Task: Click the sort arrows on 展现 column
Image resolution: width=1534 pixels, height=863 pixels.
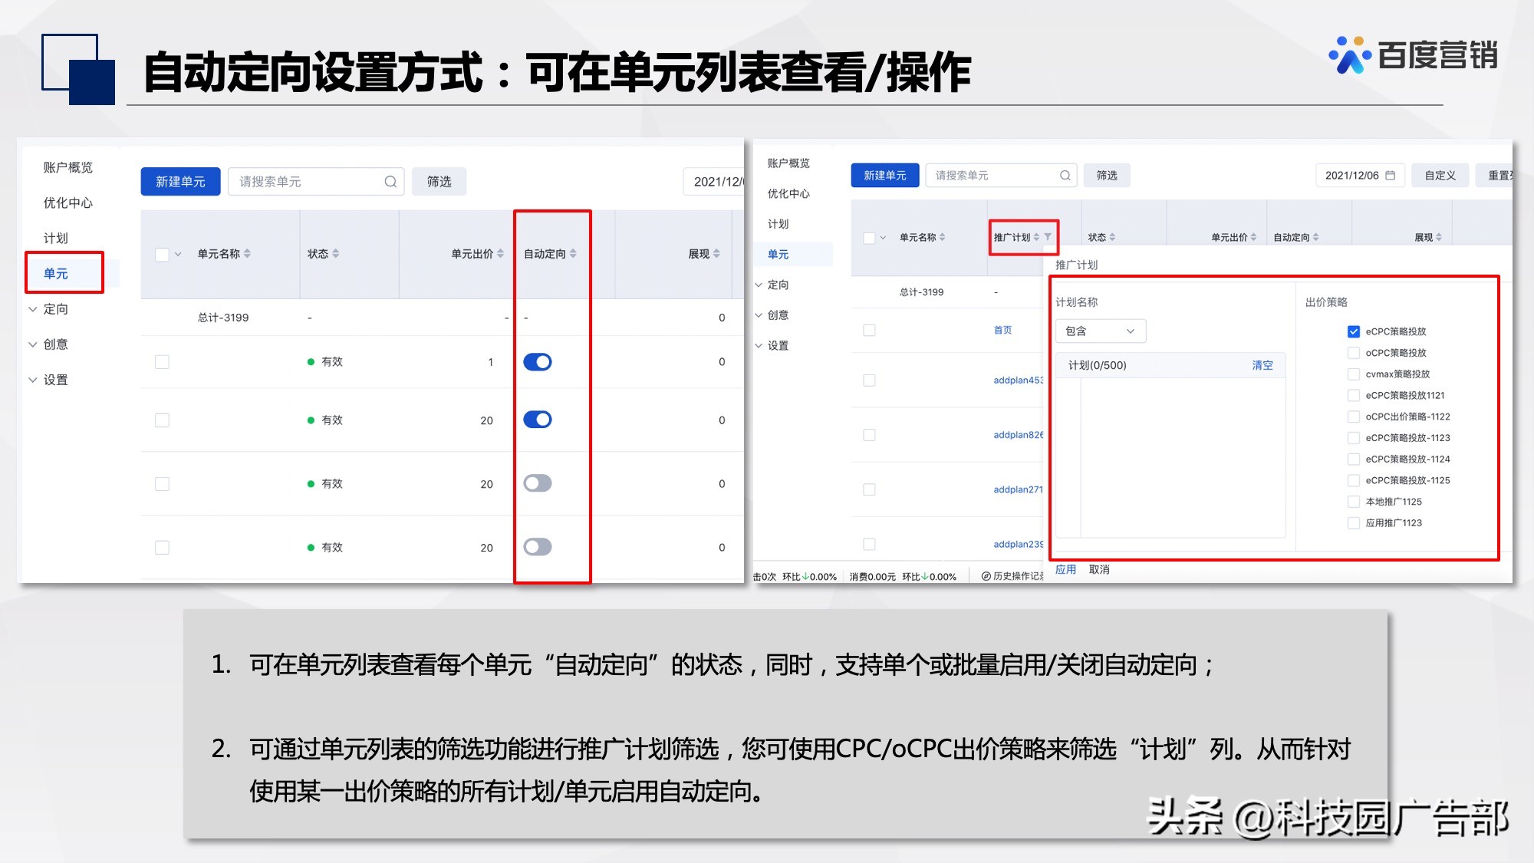Action: [x=718, y=253]
